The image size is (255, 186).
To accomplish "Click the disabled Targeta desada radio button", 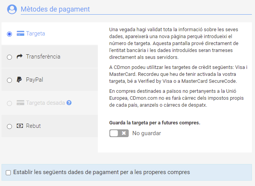I will click(x=9, y=103).
